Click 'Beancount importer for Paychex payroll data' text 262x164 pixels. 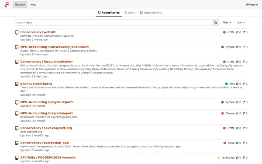49,117
